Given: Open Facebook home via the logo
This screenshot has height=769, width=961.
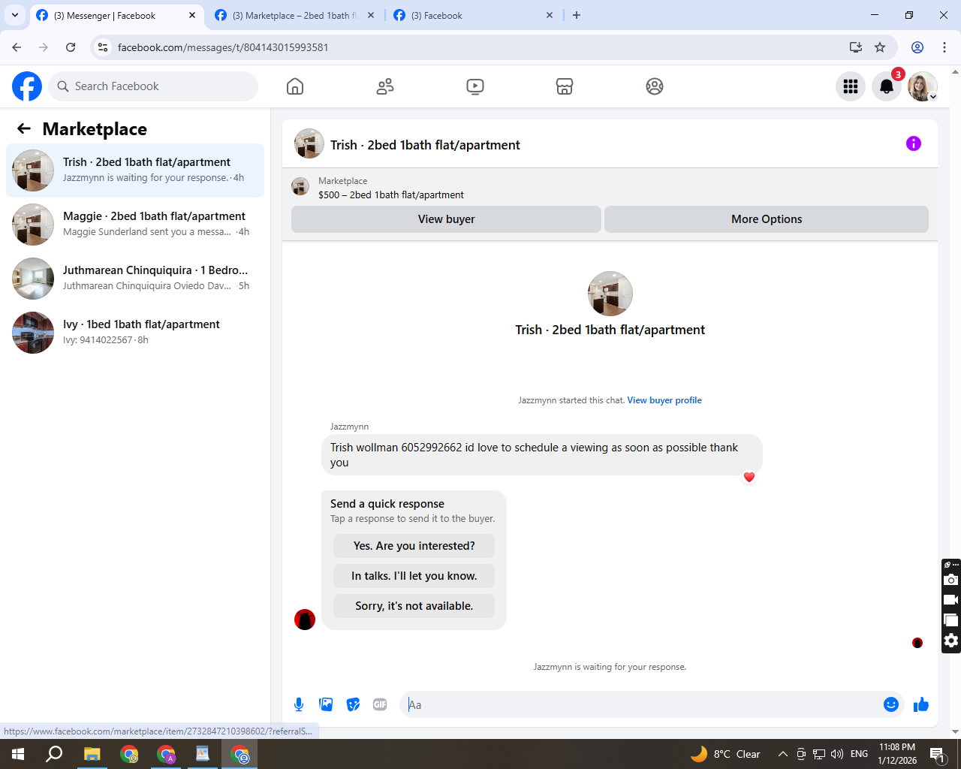Looking at the screenshot, I should pyautogui.click(x=27, y=86).
